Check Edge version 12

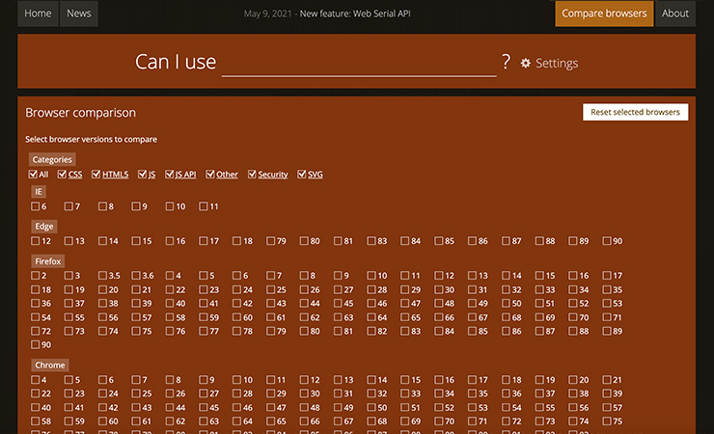pos(35,241)
